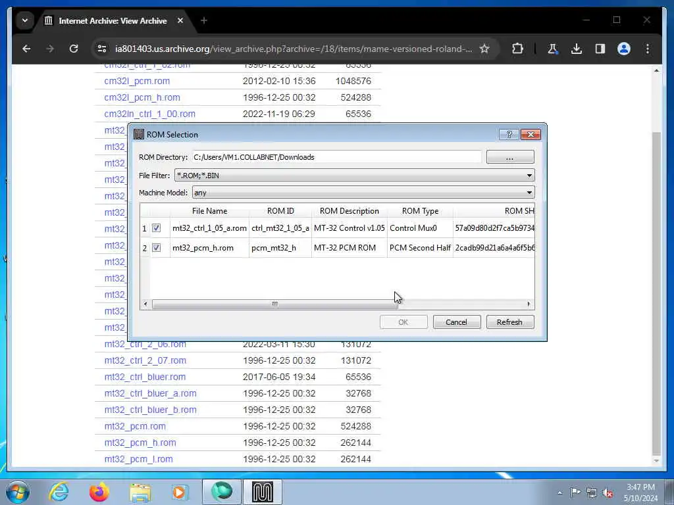
Task: Sort by ROM Type column header
Action: tap(420, 211)
